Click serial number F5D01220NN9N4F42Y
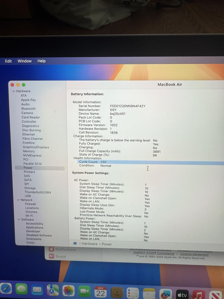 point(127,106)
